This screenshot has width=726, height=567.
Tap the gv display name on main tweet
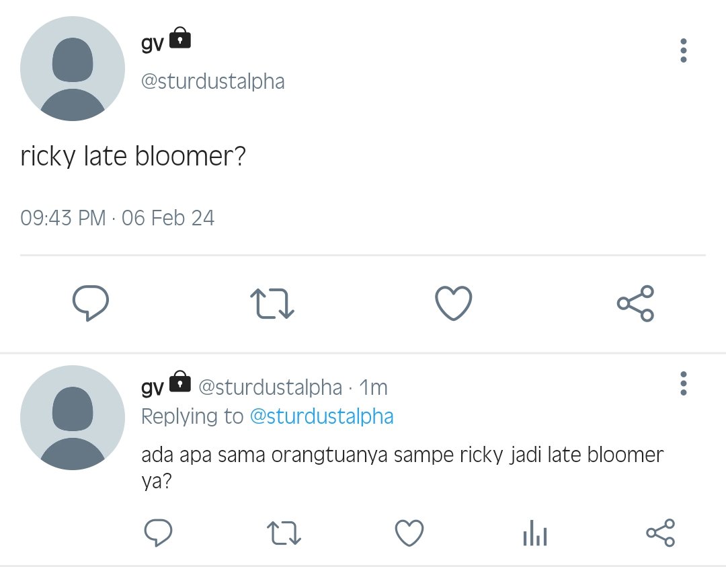(153, 43)
